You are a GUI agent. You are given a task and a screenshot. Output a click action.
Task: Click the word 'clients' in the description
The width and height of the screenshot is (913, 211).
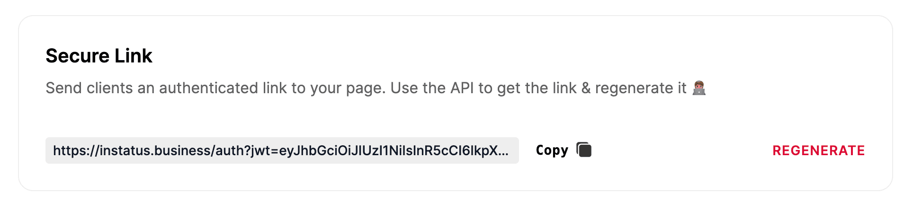point(109,88)
